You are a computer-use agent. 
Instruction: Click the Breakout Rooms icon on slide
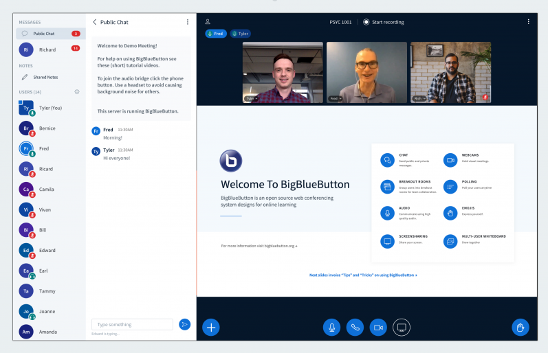click(387, 187)
